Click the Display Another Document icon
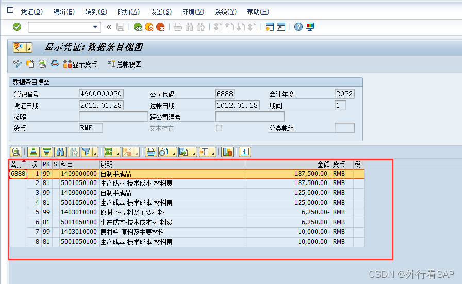The width and height of the screenshot is (462, 284). tap(30, 63)
